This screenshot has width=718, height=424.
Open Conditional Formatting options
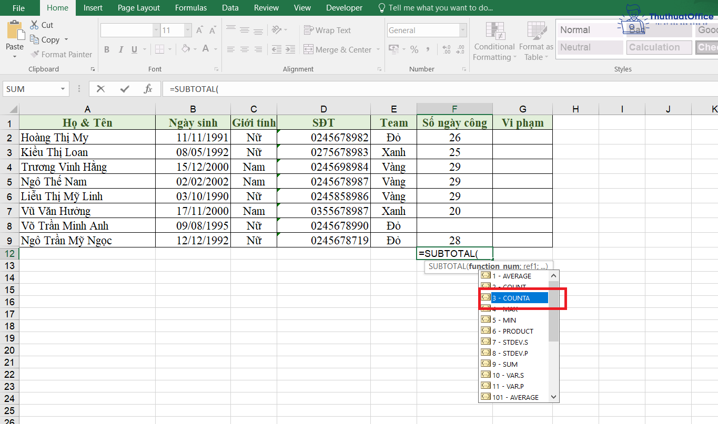pos(493,42)
